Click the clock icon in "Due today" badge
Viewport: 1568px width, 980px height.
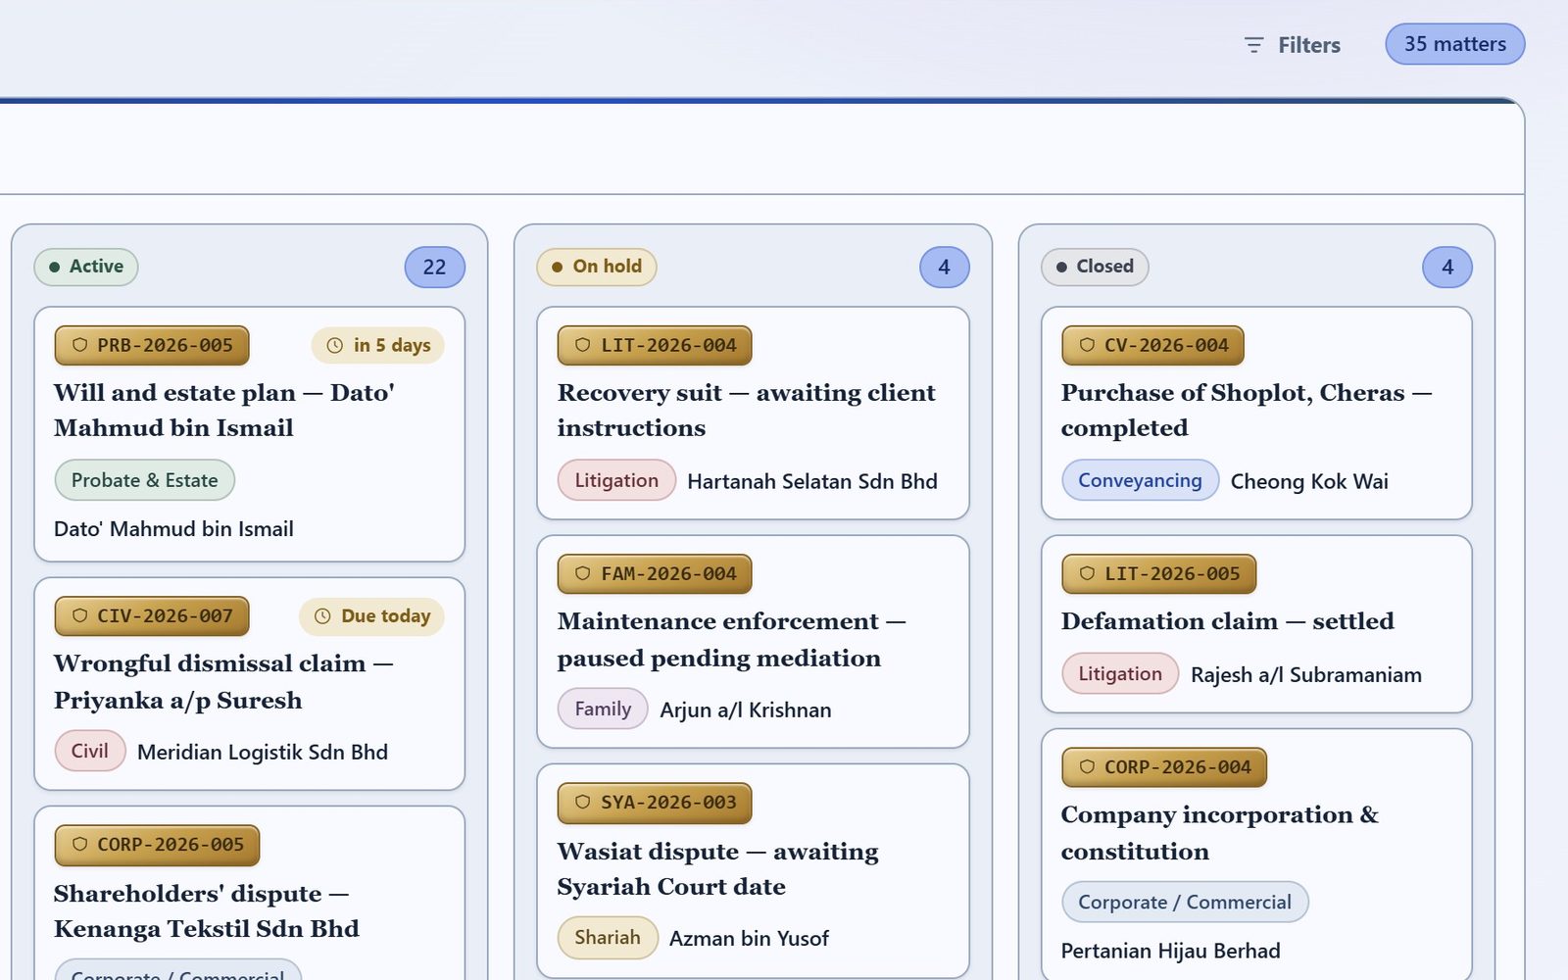tap(322, 616)
